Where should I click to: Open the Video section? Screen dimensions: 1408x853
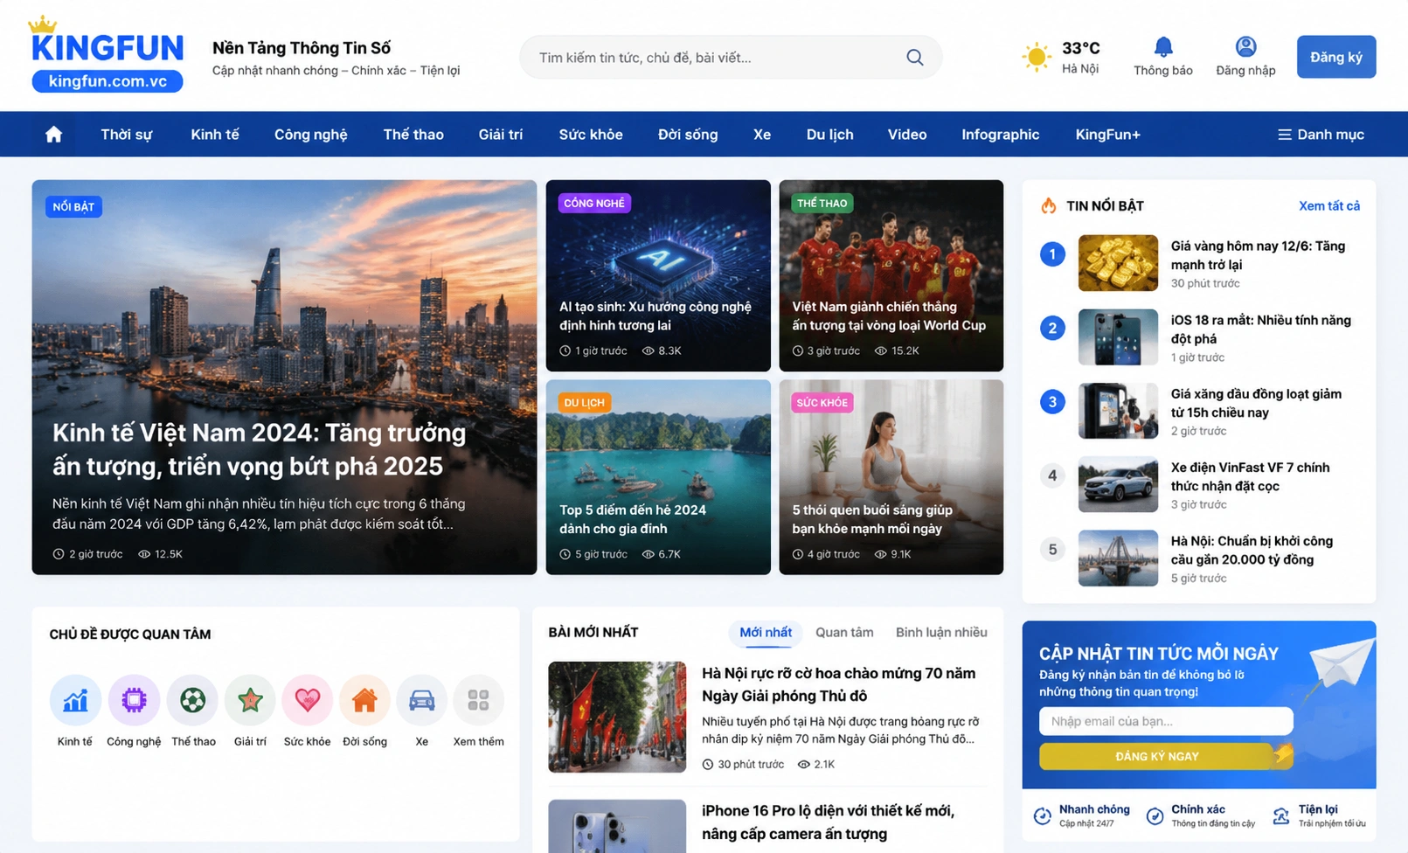[x=907, y=135]
